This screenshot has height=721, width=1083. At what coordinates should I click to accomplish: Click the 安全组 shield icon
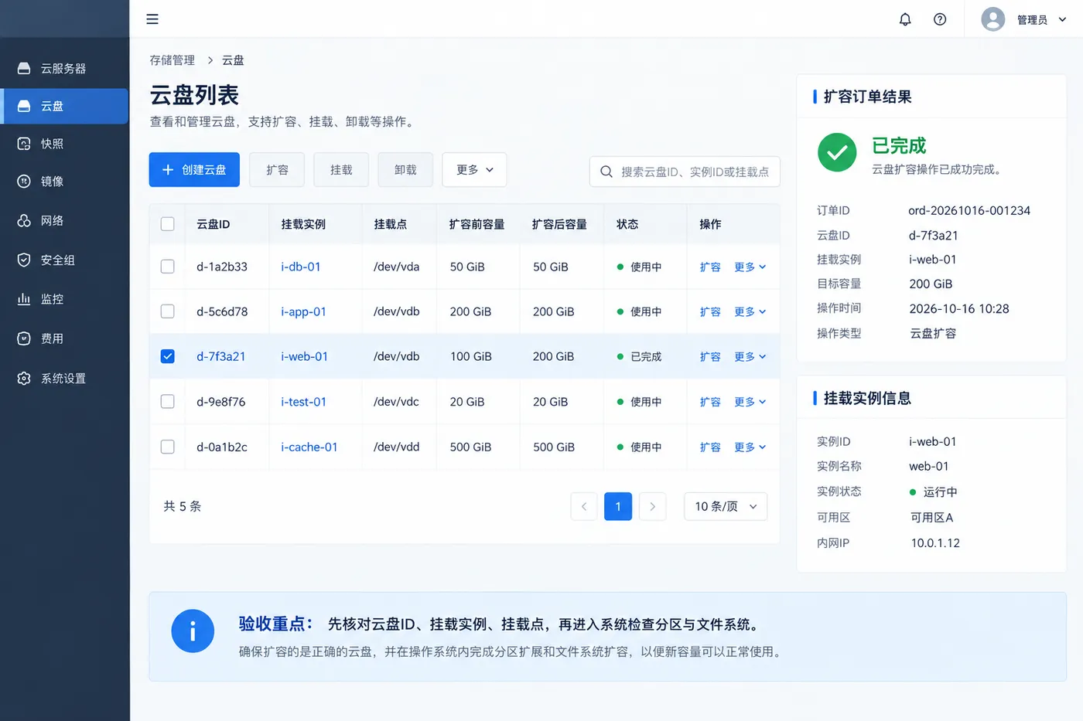[24, 260]
